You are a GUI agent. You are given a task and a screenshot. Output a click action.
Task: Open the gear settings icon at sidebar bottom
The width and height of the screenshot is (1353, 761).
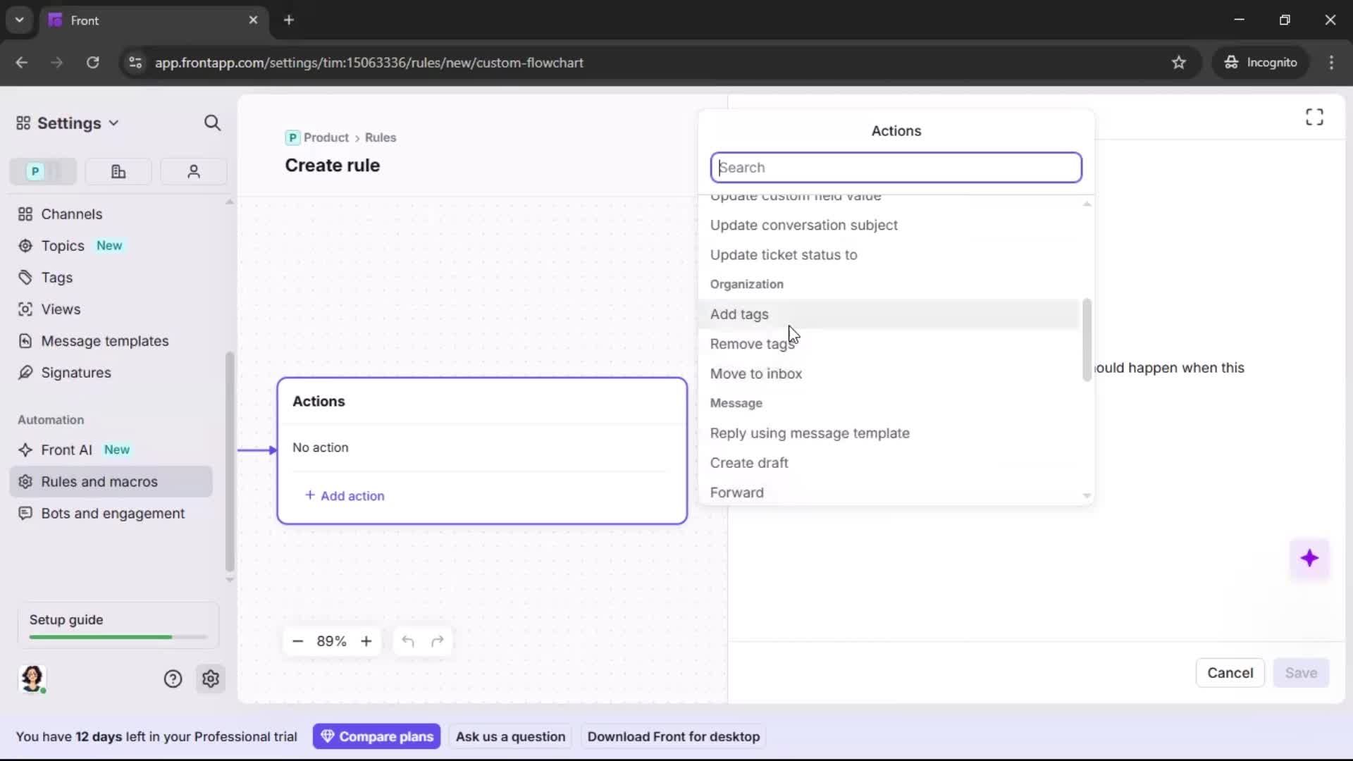(x=211, y=679)
